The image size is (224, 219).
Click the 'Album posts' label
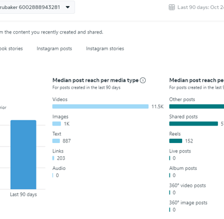tap(183, 168)
